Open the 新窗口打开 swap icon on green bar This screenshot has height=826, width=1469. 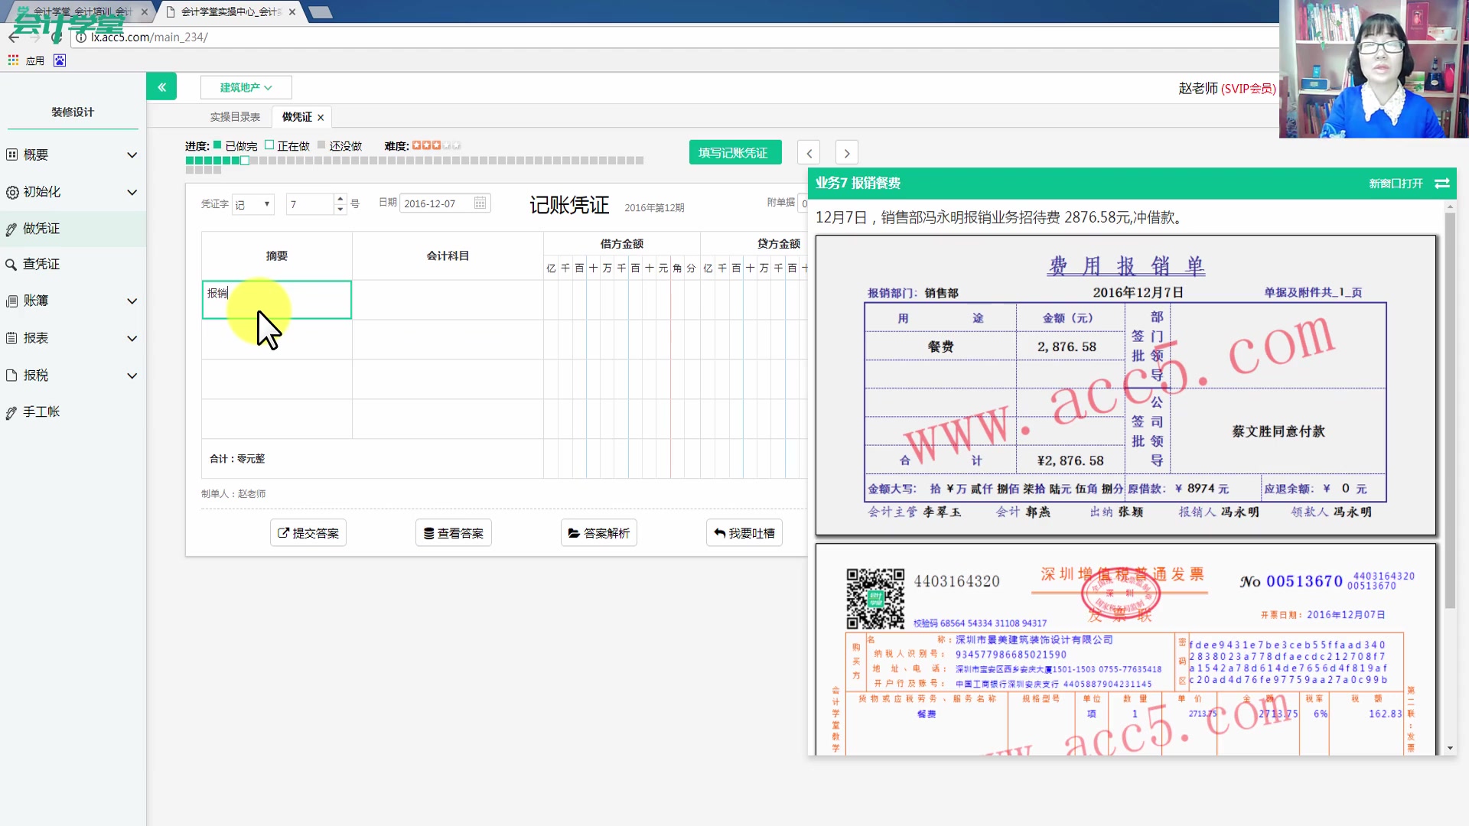click(1443, 184)
